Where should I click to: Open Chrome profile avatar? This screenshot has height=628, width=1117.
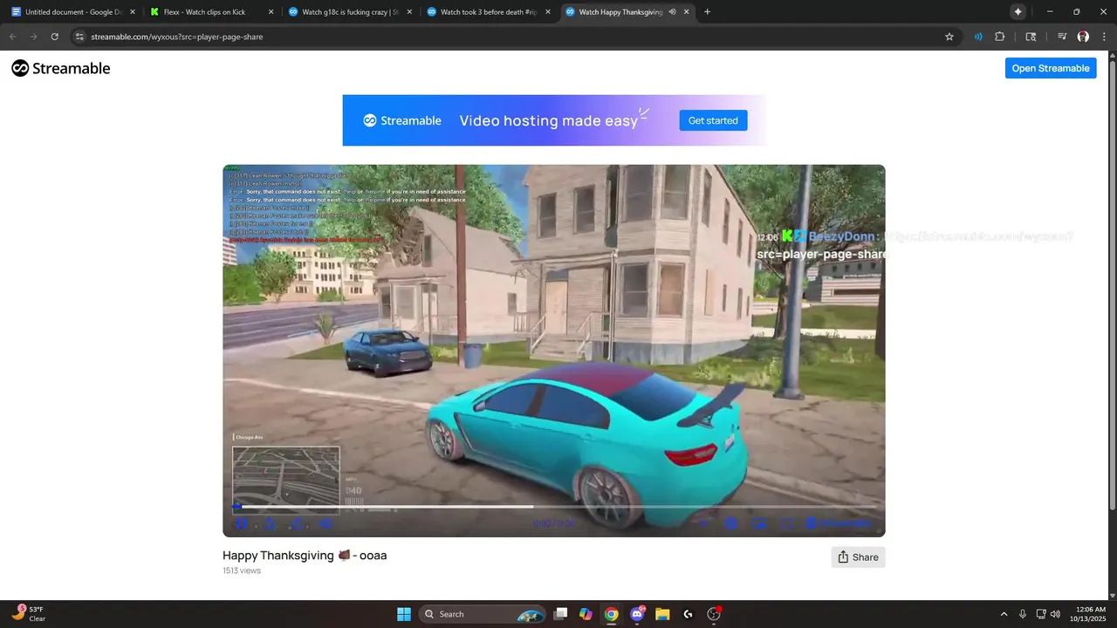[x=1083, y=37]
